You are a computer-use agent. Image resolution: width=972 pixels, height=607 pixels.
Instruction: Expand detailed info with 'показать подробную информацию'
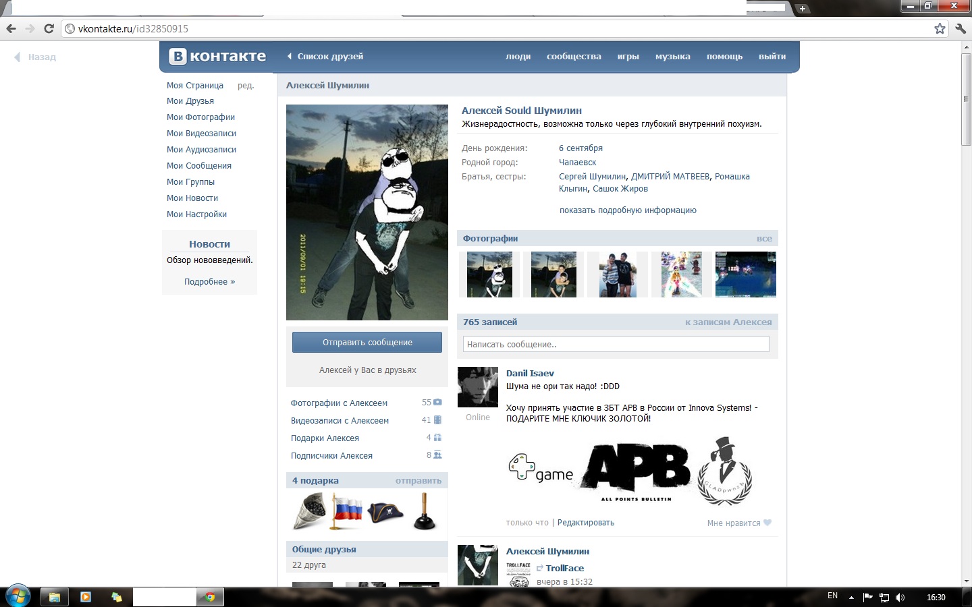click(x=628, y=210)
